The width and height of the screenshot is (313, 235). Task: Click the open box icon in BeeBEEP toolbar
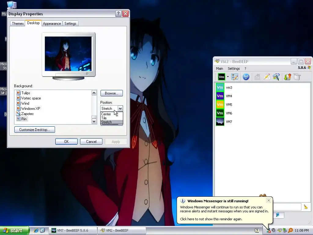(297, 77)
